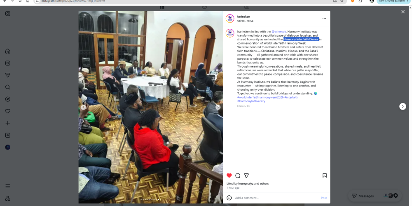
Task: Open Reels from the sidebar
Action: coord(7,63)
